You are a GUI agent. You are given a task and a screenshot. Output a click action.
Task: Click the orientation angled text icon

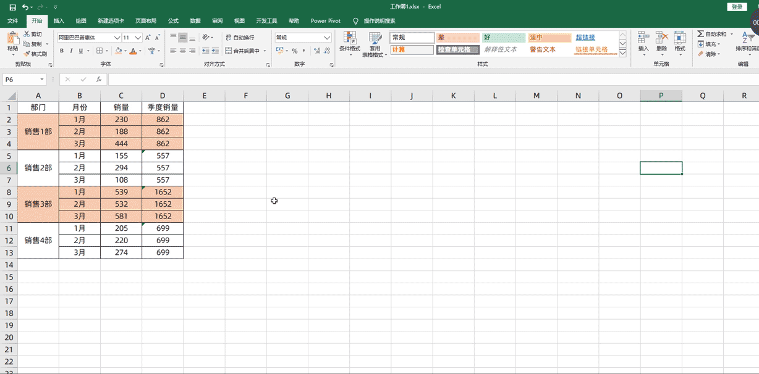point(206,38)
